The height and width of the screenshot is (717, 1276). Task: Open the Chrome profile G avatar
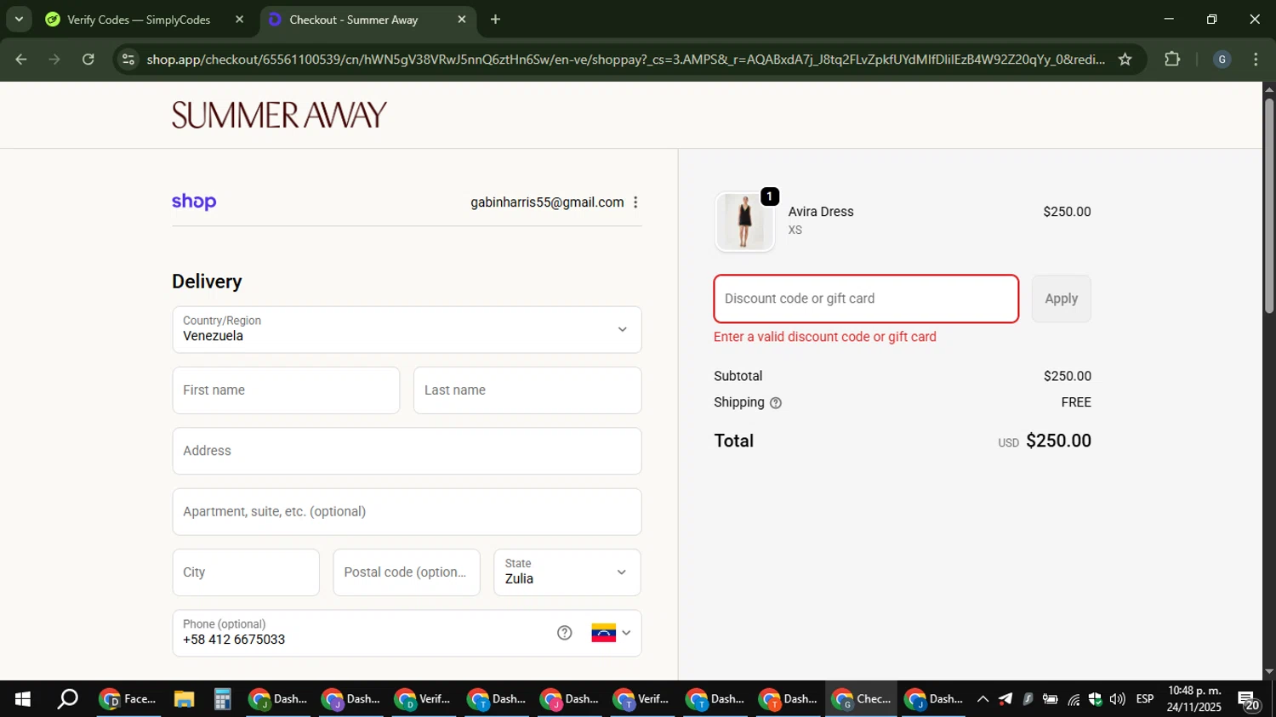coord(1222,60)
